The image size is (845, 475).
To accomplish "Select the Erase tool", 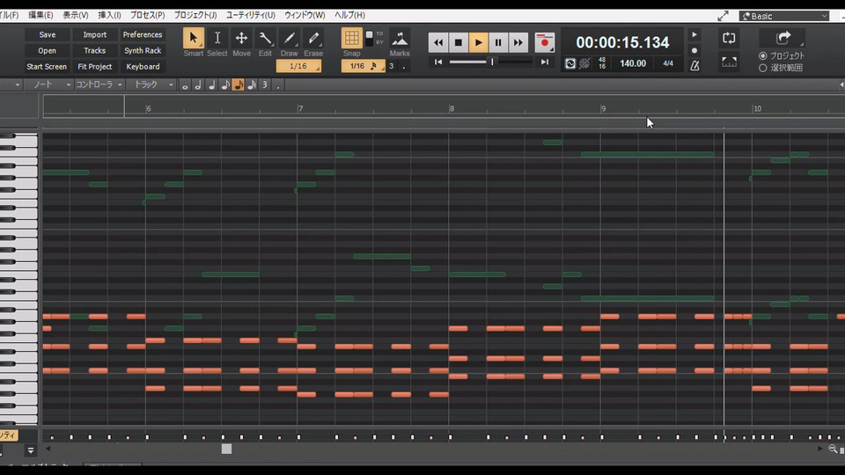I will [312, 39].
